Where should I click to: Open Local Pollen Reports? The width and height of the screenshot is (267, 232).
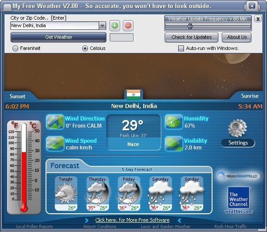point(34,227)
